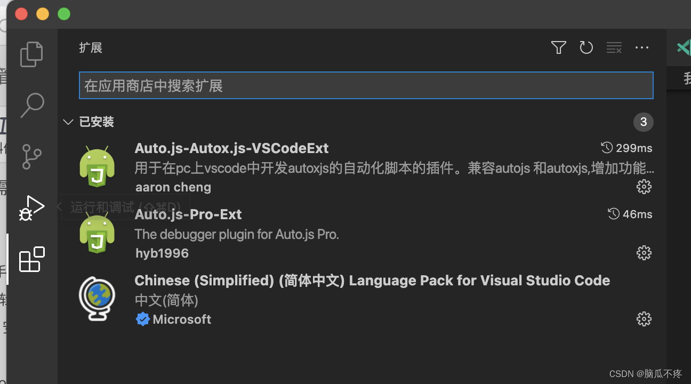
Task: Click the 46ms activation time indicator
Action: point(630,214)
